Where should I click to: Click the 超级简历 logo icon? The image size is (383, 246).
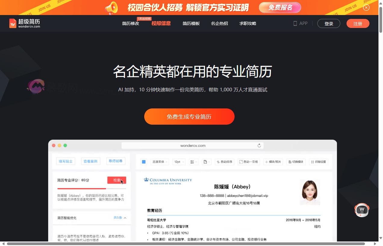coord(12,23)
